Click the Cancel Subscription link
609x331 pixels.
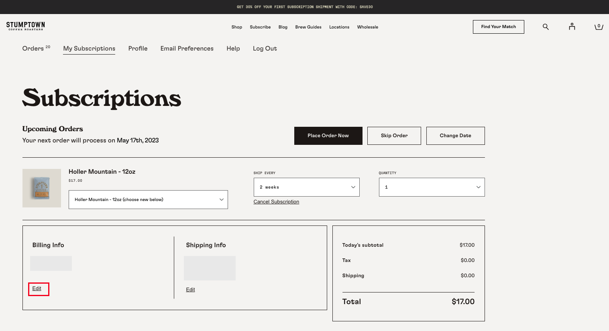click(x=276, y=202)
